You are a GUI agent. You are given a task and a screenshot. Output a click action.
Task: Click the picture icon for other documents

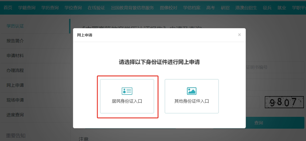point(192,91)
